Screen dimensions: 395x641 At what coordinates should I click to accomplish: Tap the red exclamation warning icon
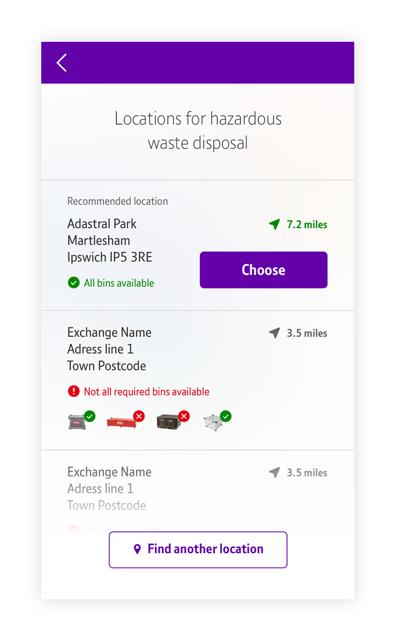pos(73,391)
